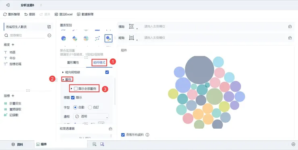This screenshot has height=150, width=298.
Task: Choose the aggregated bubble chart icon
Action: coord(108,38)
